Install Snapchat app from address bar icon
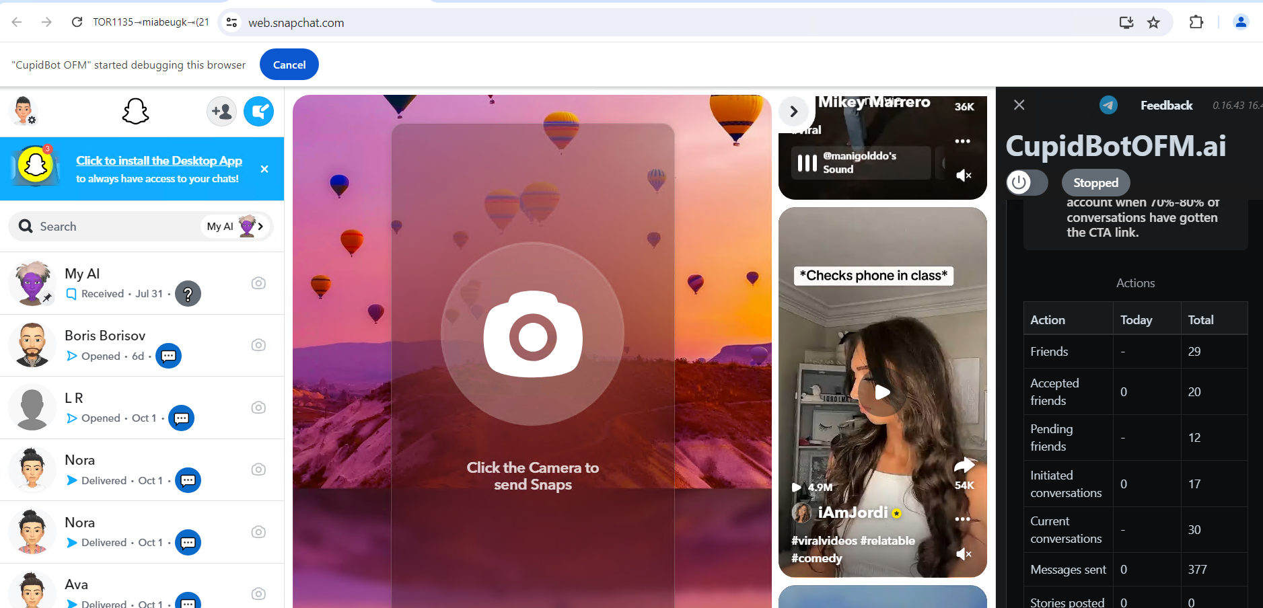Image resolution: width=1263 pixels, height=608 pixels. tap(1126, 23)
